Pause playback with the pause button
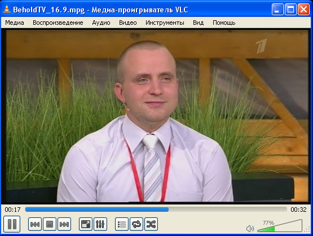 pyautogui.click(x=12, y=224)
